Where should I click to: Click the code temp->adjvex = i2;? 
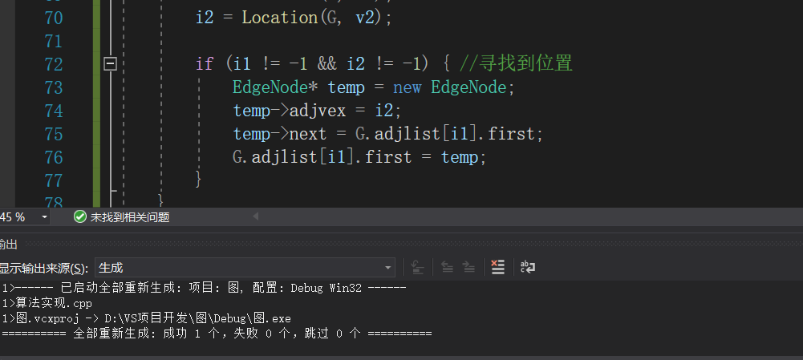pyautogui.click(x=318, y=111)
